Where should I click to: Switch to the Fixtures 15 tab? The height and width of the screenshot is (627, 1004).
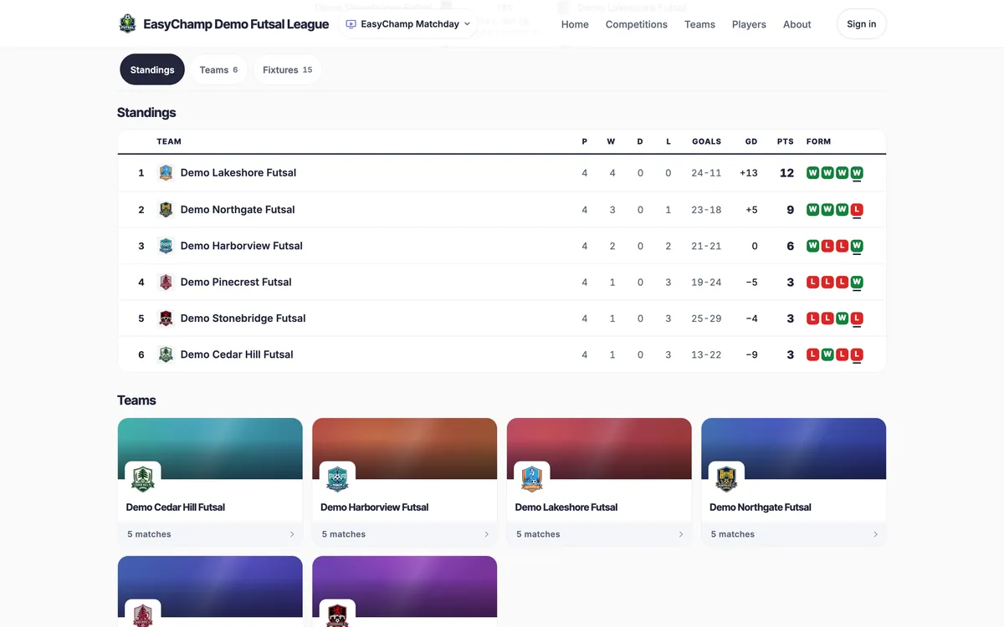pos(287,69)
